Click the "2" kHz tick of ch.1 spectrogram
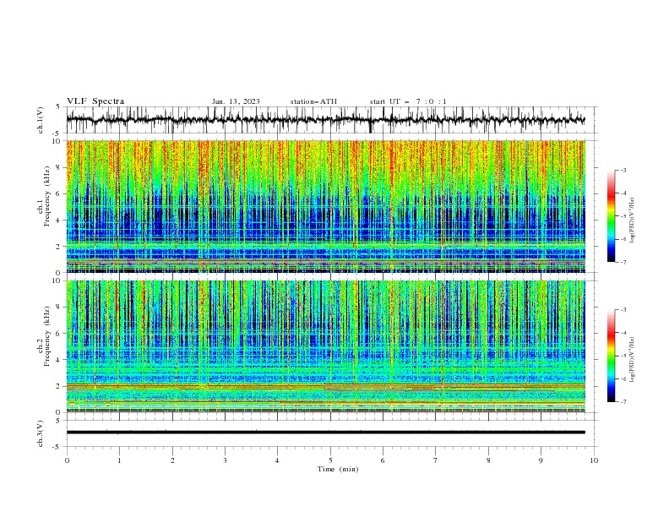The image size is (669, 517). coord(59,247)
